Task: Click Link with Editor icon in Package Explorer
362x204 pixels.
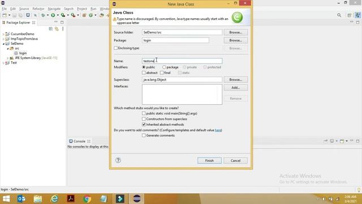Action: click(x=57, y=29)
